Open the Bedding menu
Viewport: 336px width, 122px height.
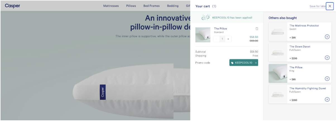173,6
